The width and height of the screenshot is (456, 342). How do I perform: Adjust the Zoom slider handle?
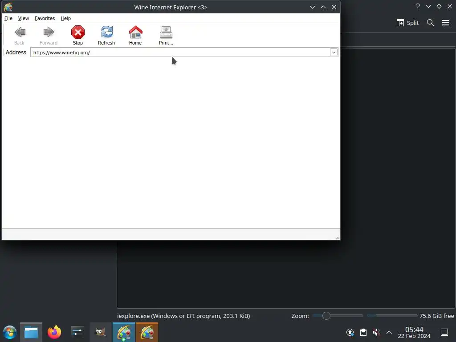(x=326, y=316)
